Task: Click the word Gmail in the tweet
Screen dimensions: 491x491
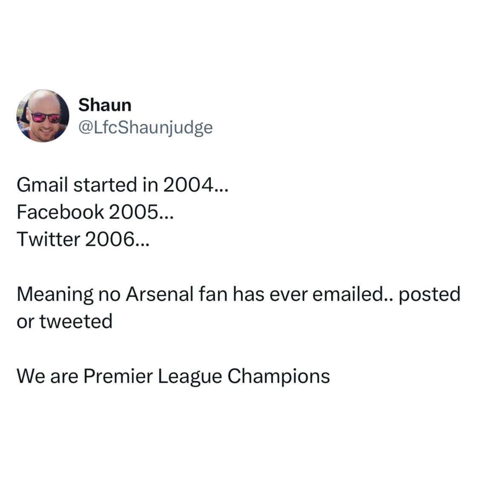Action: pos(42,185)
